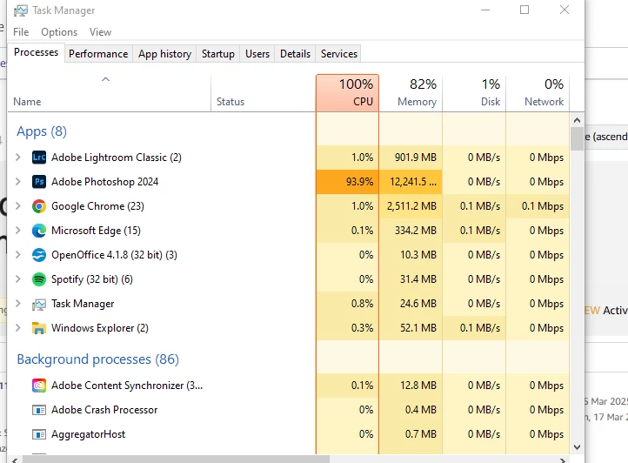Select the Google Chrome (23) row name
The image size is (628, 463).
tap(97, 206)
